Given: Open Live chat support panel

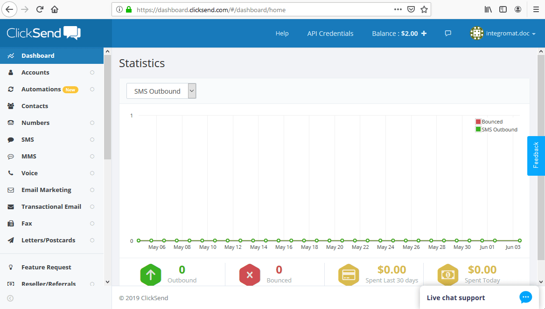Looking at the screenshot, I should 479,297.
